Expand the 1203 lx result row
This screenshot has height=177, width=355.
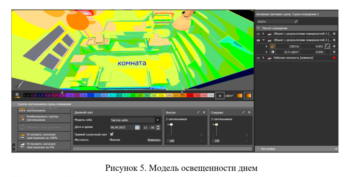pos(267,46)
